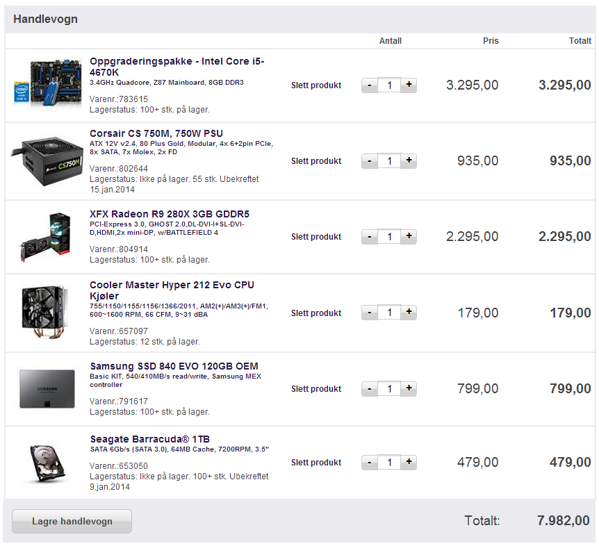The image size is (599, 546).
Task: Open XFX Radeon R9 280X 3GB GDDR5 title
Action: 170,214
